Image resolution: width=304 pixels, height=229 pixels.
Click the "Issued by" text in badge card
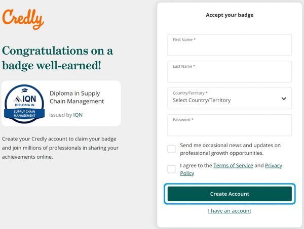pyautogui.click(x=60, y=115)
